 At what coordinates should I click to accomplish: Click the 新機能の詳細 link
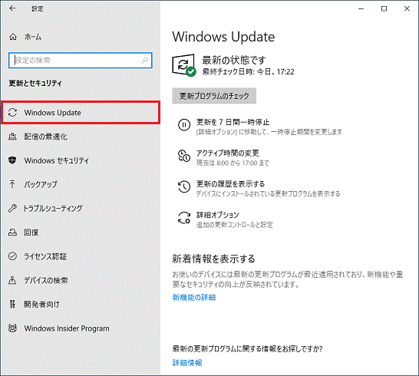pos(193,298)
